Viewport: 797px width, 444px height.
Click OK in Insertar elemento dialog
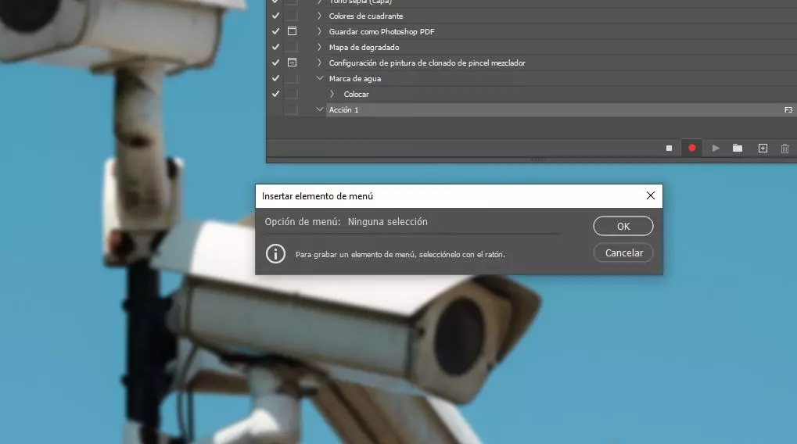[x=623, y=227]
